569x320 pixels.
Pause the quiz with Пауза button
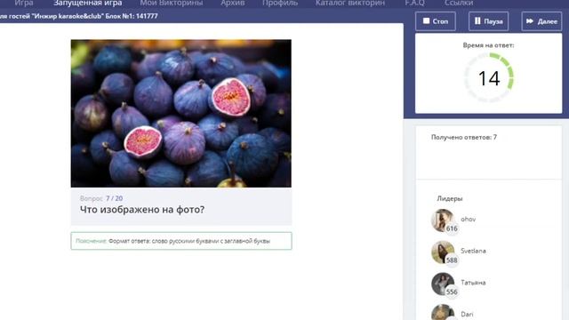click(x=488, y=21)
